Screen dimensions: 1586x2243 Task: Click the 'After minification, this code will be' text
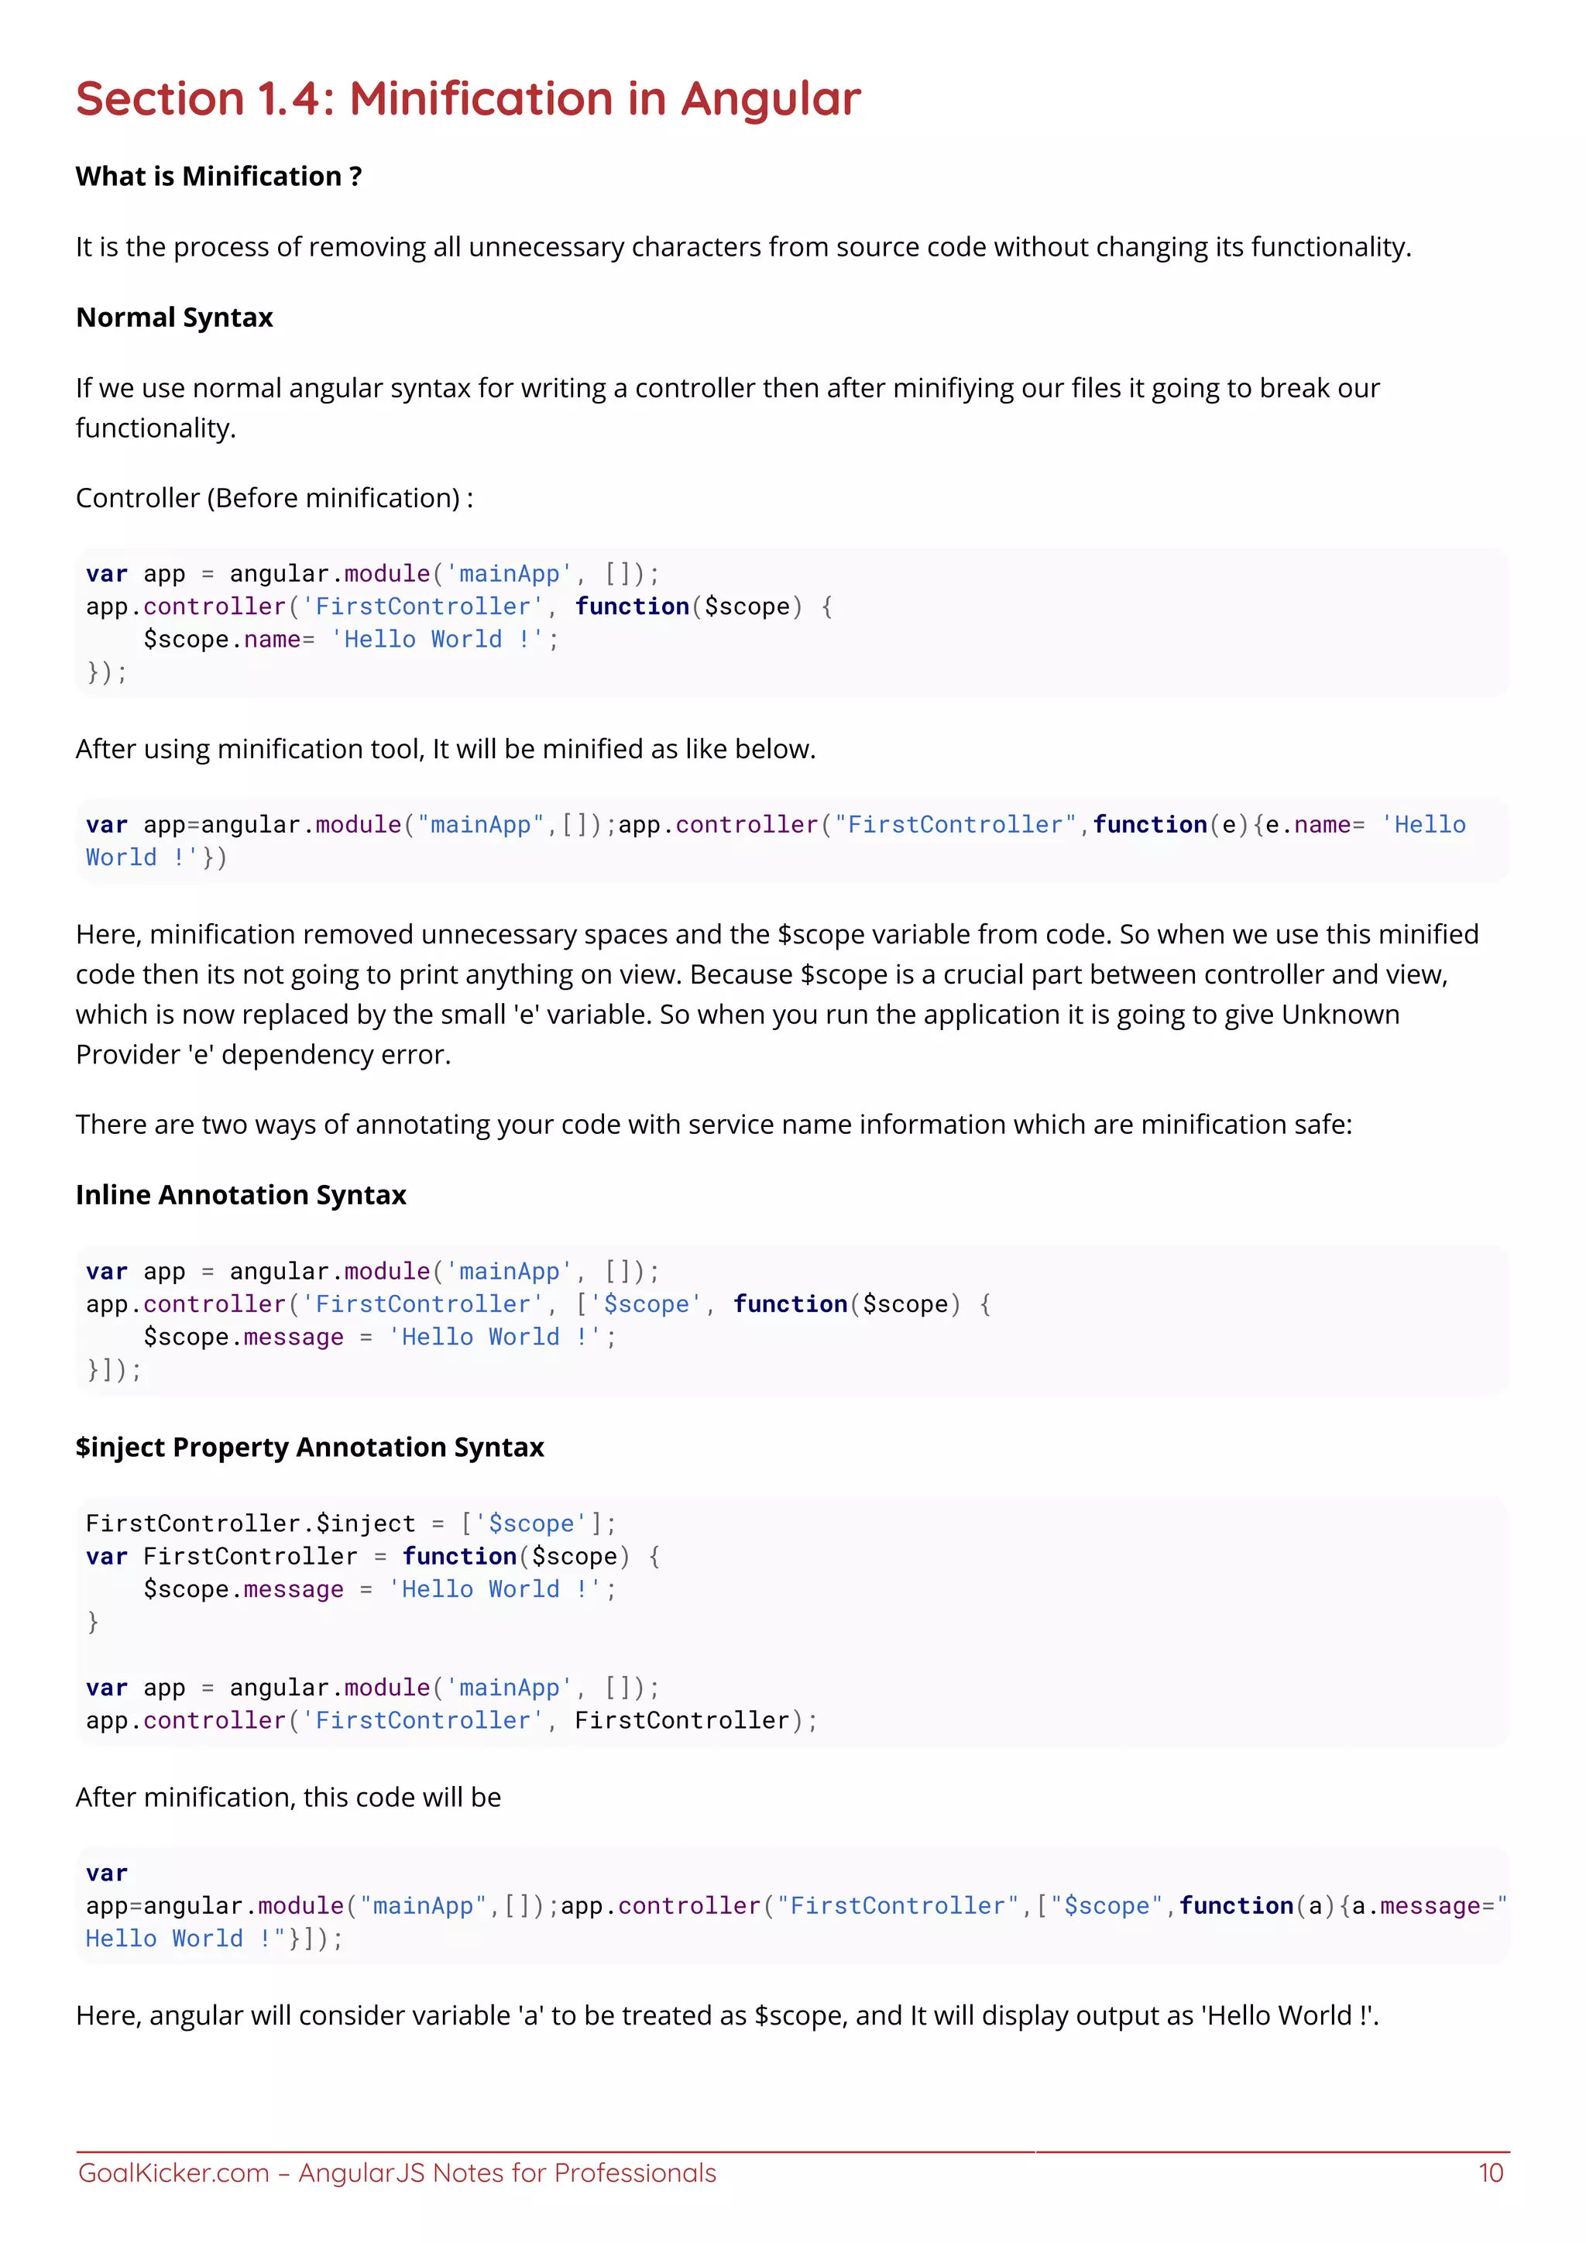[288, 1798]
